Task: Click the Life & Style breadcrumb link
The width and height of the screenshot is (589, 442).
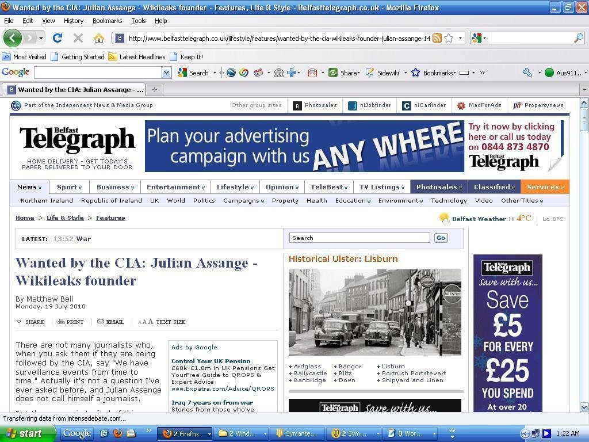Action: tap(65, 218)
